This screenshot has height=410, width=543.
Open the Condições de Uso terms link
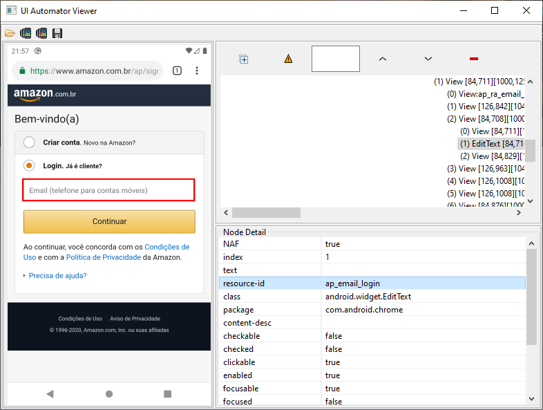coord(167,247)
